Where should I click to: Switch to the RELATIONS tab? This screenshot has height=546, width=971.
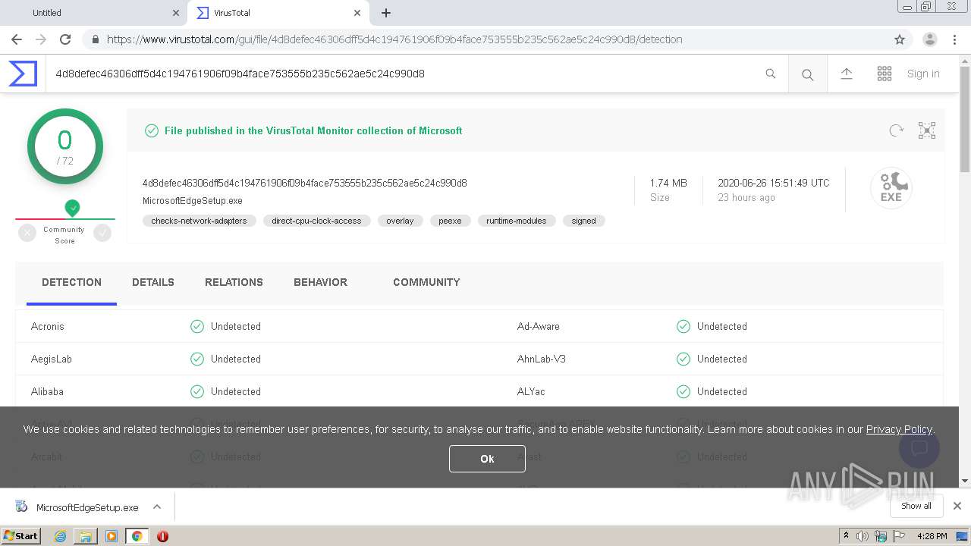[x=234, y=282]
